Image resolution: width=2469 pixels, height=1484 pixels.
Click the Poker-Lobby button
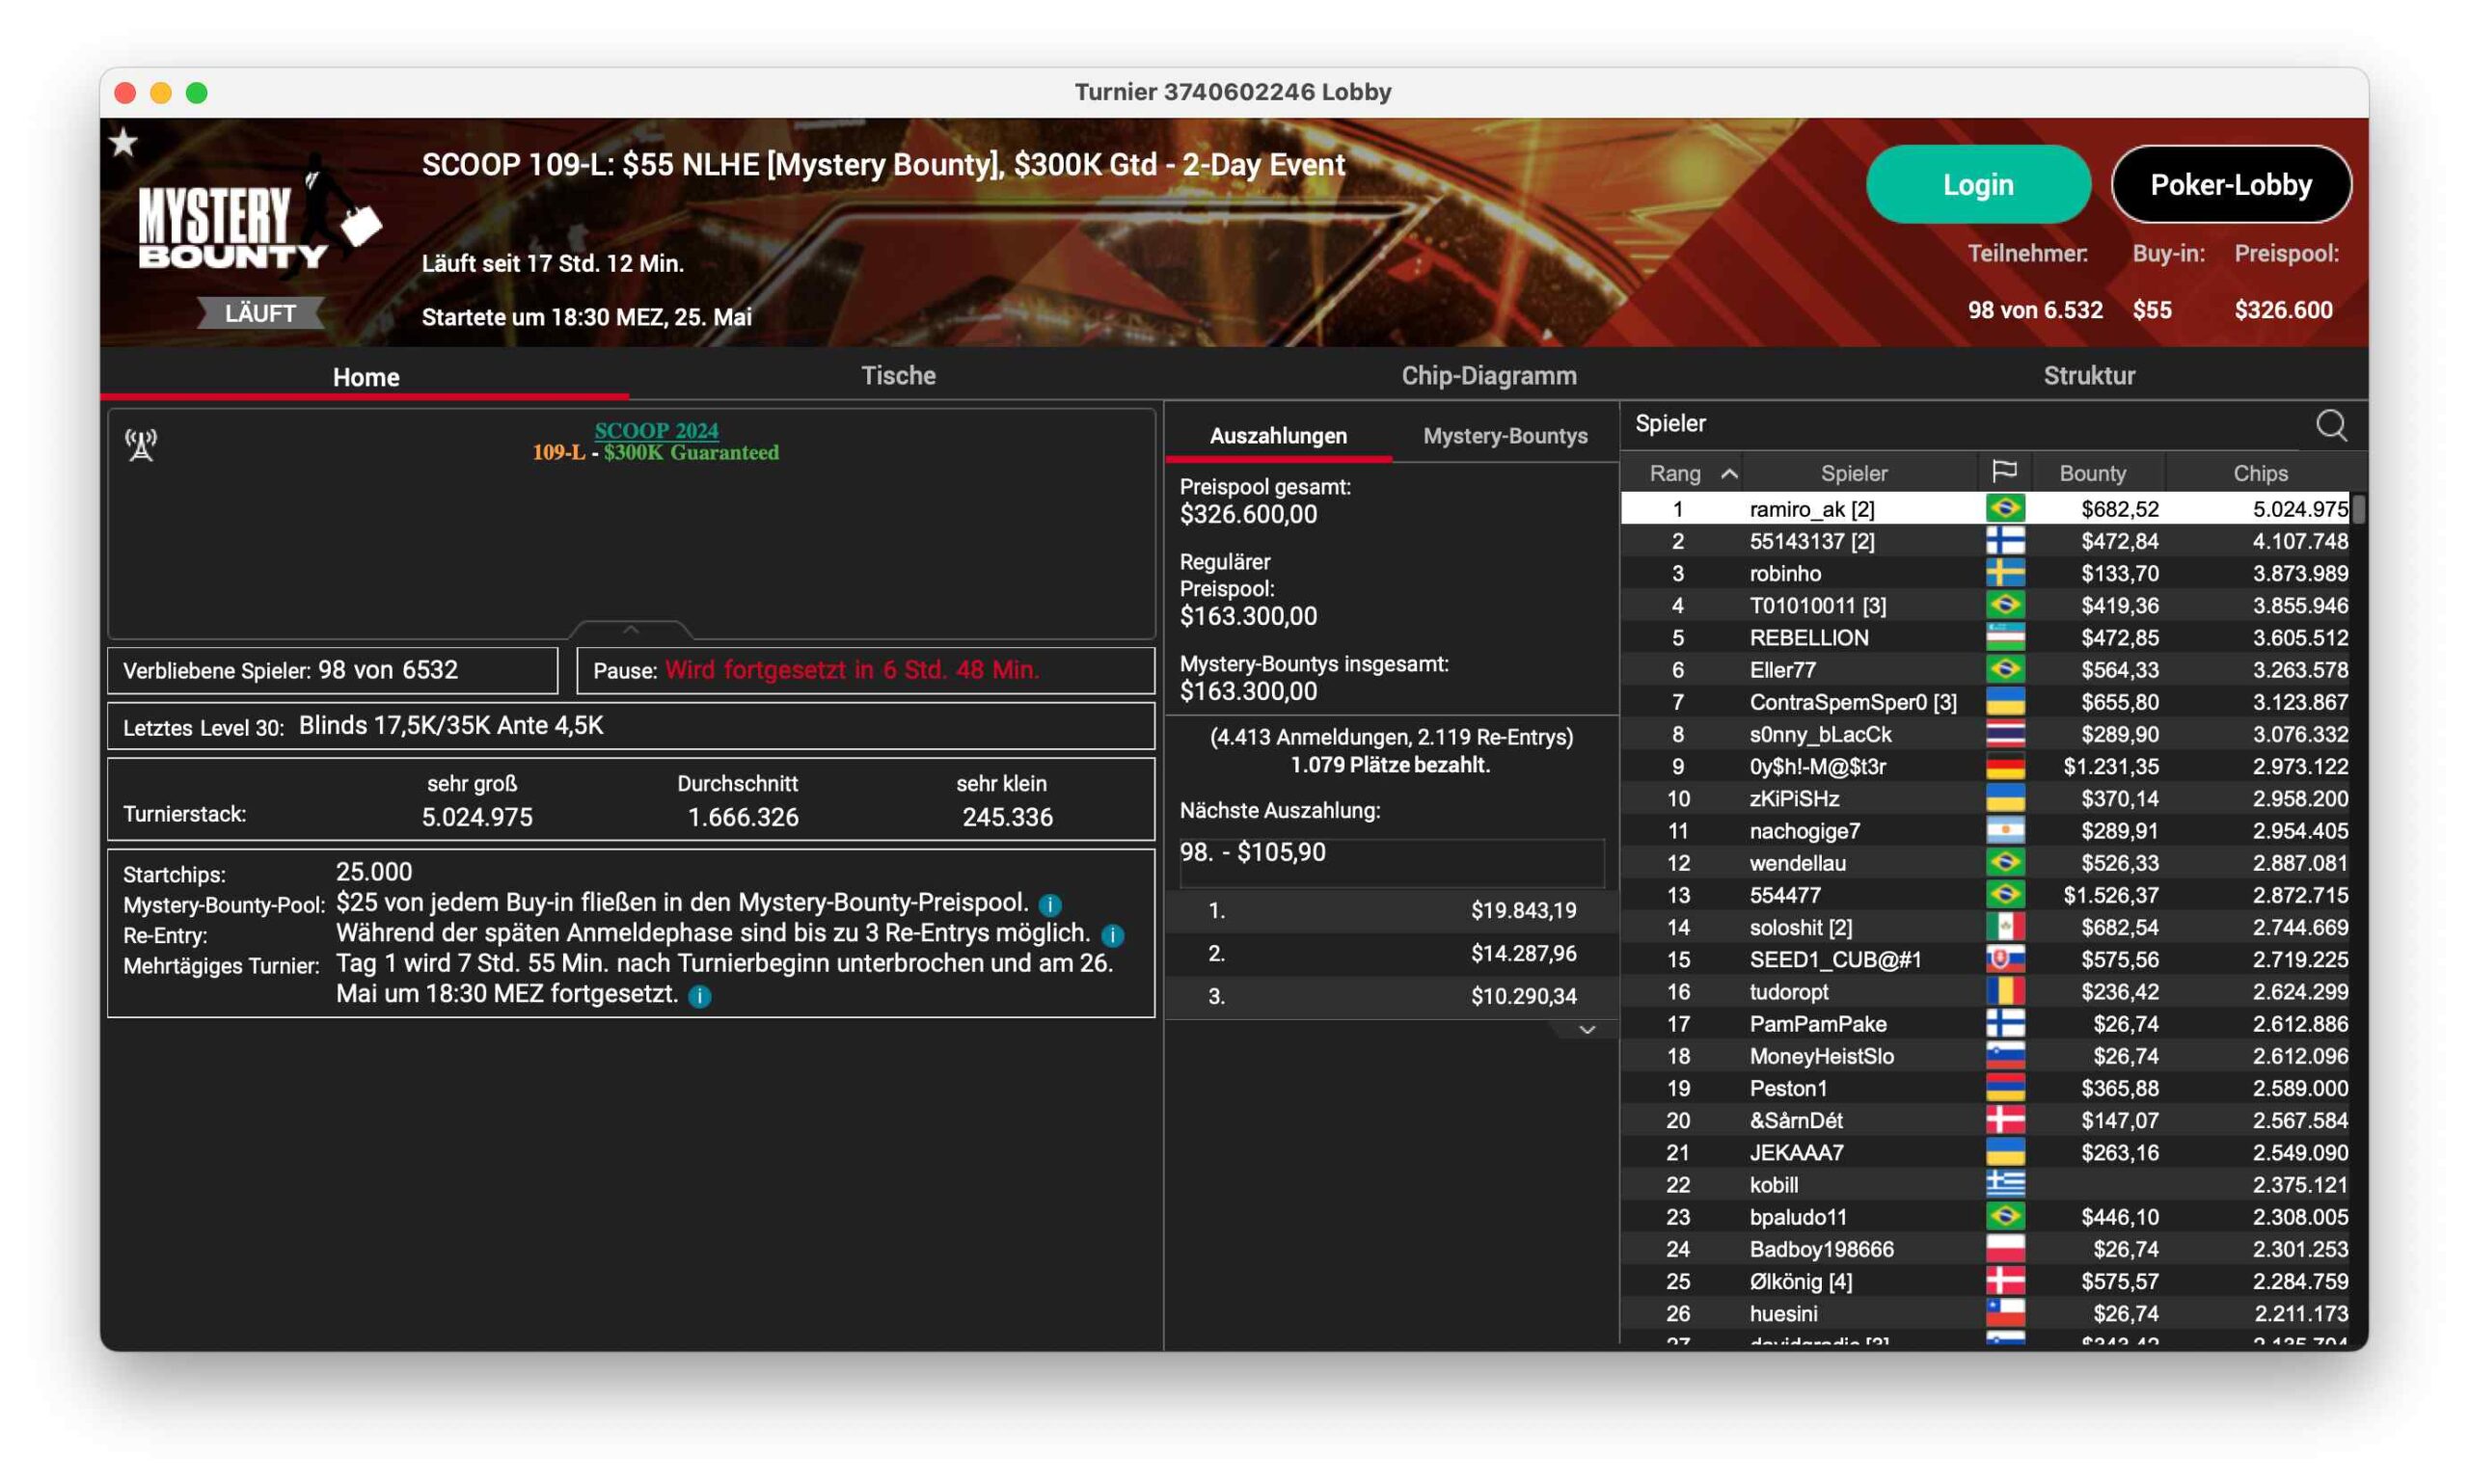coord(2230,185)
